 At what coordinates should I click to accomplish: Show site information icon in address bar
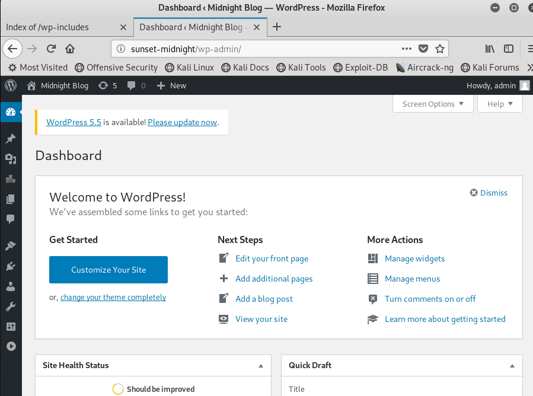[x=121, y=49]
